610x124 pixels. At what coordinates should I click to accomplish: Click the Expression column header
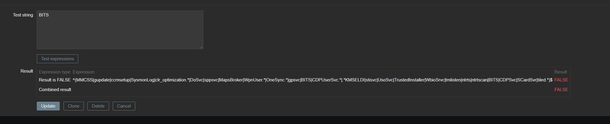click(84, 72)
